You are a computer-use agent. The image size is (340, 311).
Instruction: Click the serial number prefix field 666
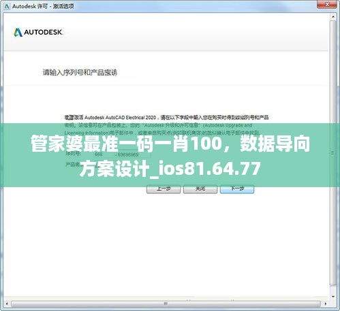pos(102,154)
